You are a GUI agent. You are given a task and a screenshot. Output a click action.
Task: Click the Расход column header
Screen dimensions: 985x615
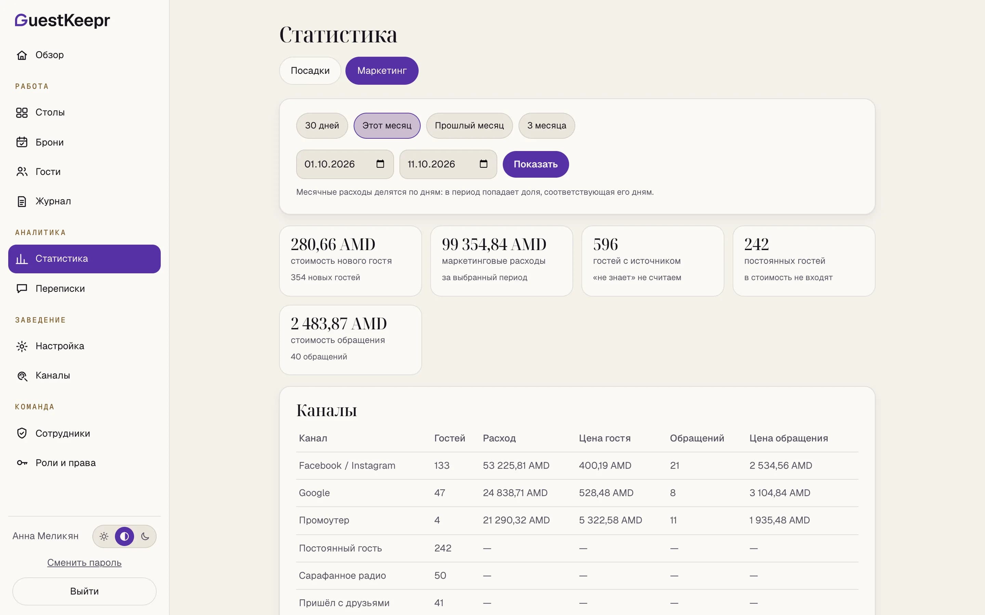pos(499,438)
